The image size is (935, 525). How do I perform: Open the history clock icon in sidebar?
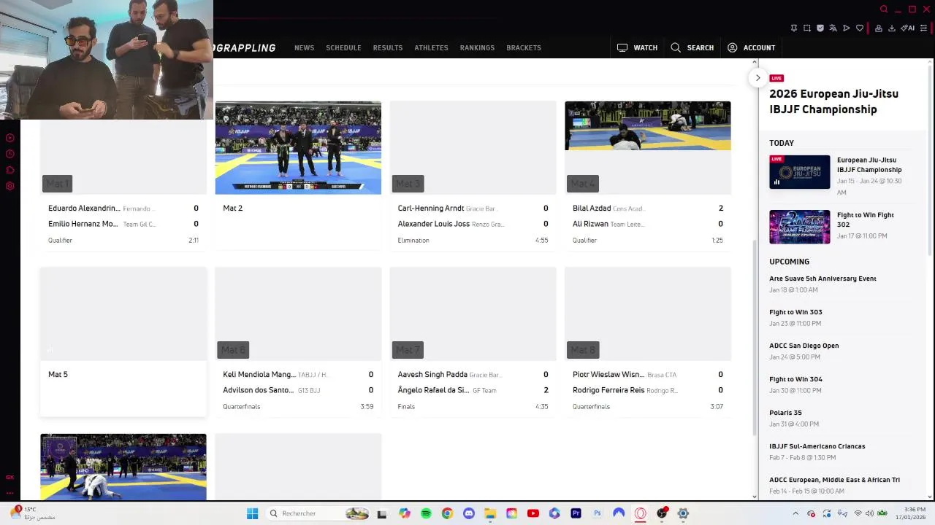[x=10, y=154]
